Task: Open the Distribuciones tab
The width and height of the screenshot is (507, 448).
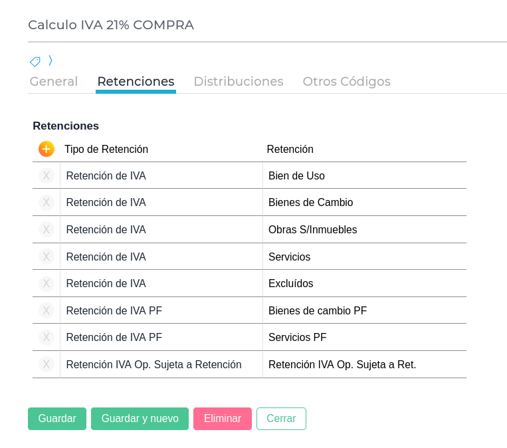Action: click(x=239, y=82)
